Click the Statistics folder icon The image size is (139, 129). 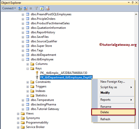point(32,95)
